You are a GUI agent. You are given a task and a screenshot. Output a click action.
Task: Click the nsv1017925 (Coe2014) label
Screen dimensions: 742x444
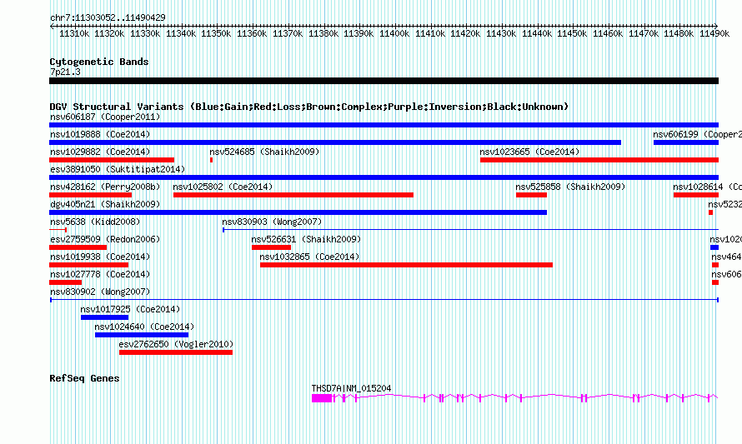(x=130, y=309)
